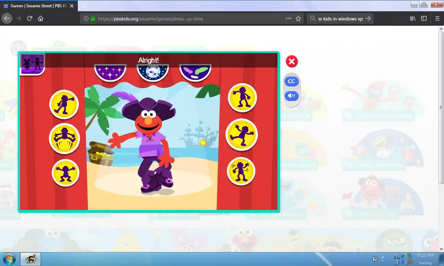Viewport: 444px width, 266px height.
Task: Open the browser home page
Action: (x=41, y=18)
